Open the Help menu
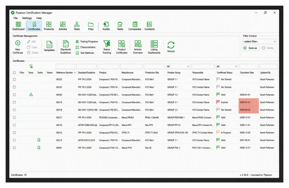 (39, 18)
